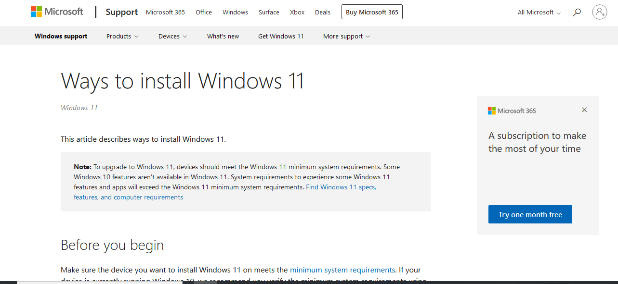Click the Before you begin heading

point(112,245)
